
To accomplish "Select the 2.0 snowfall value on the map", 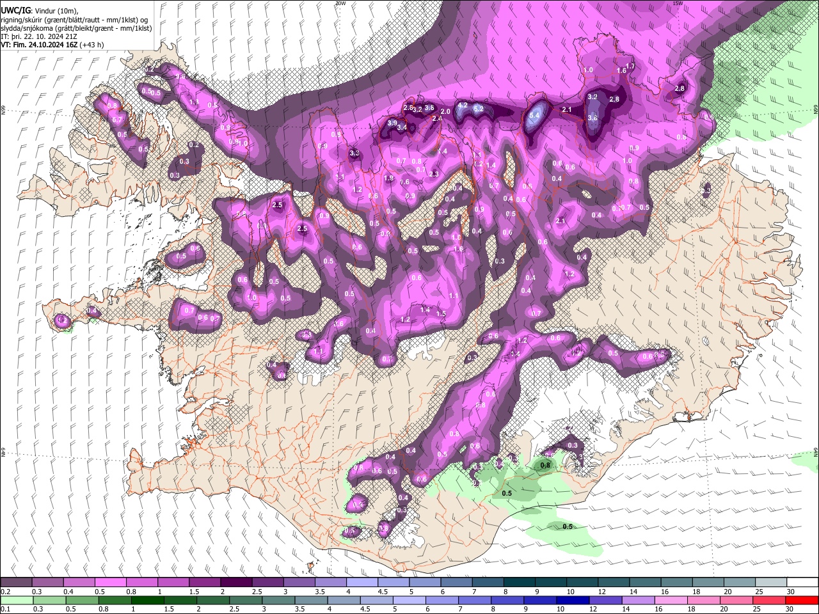I will (445, 112).
